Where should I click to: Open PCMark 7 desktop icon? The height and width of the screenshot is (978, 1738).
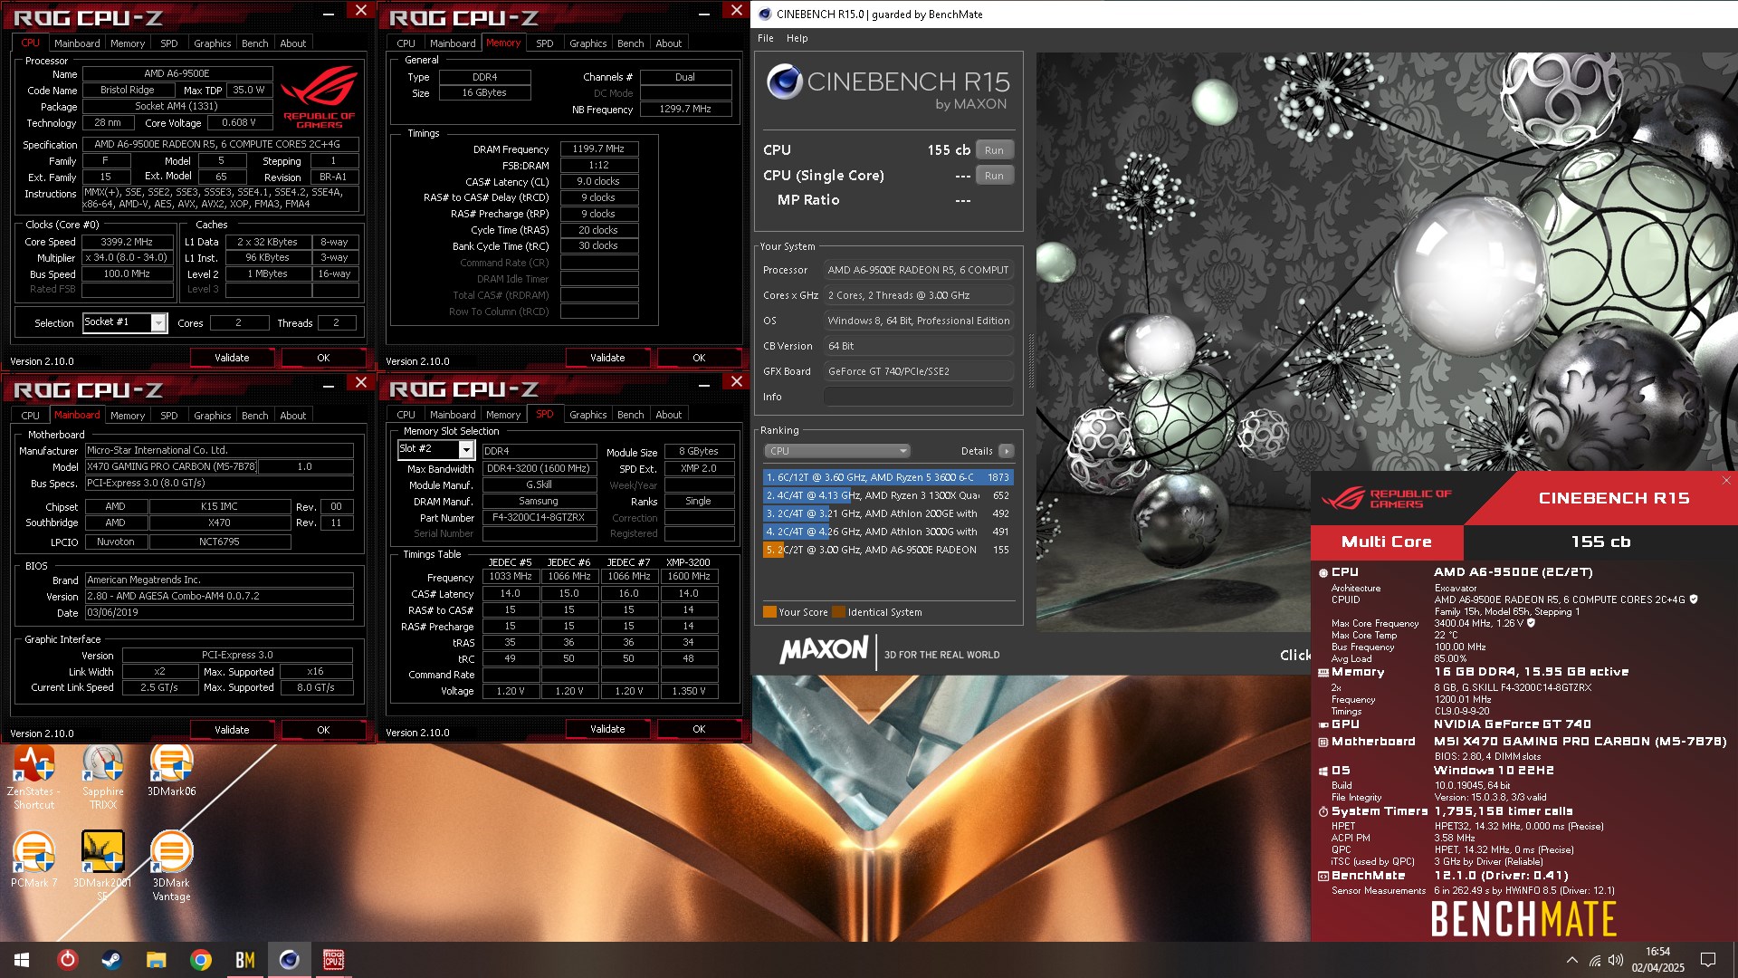(33, 860)
